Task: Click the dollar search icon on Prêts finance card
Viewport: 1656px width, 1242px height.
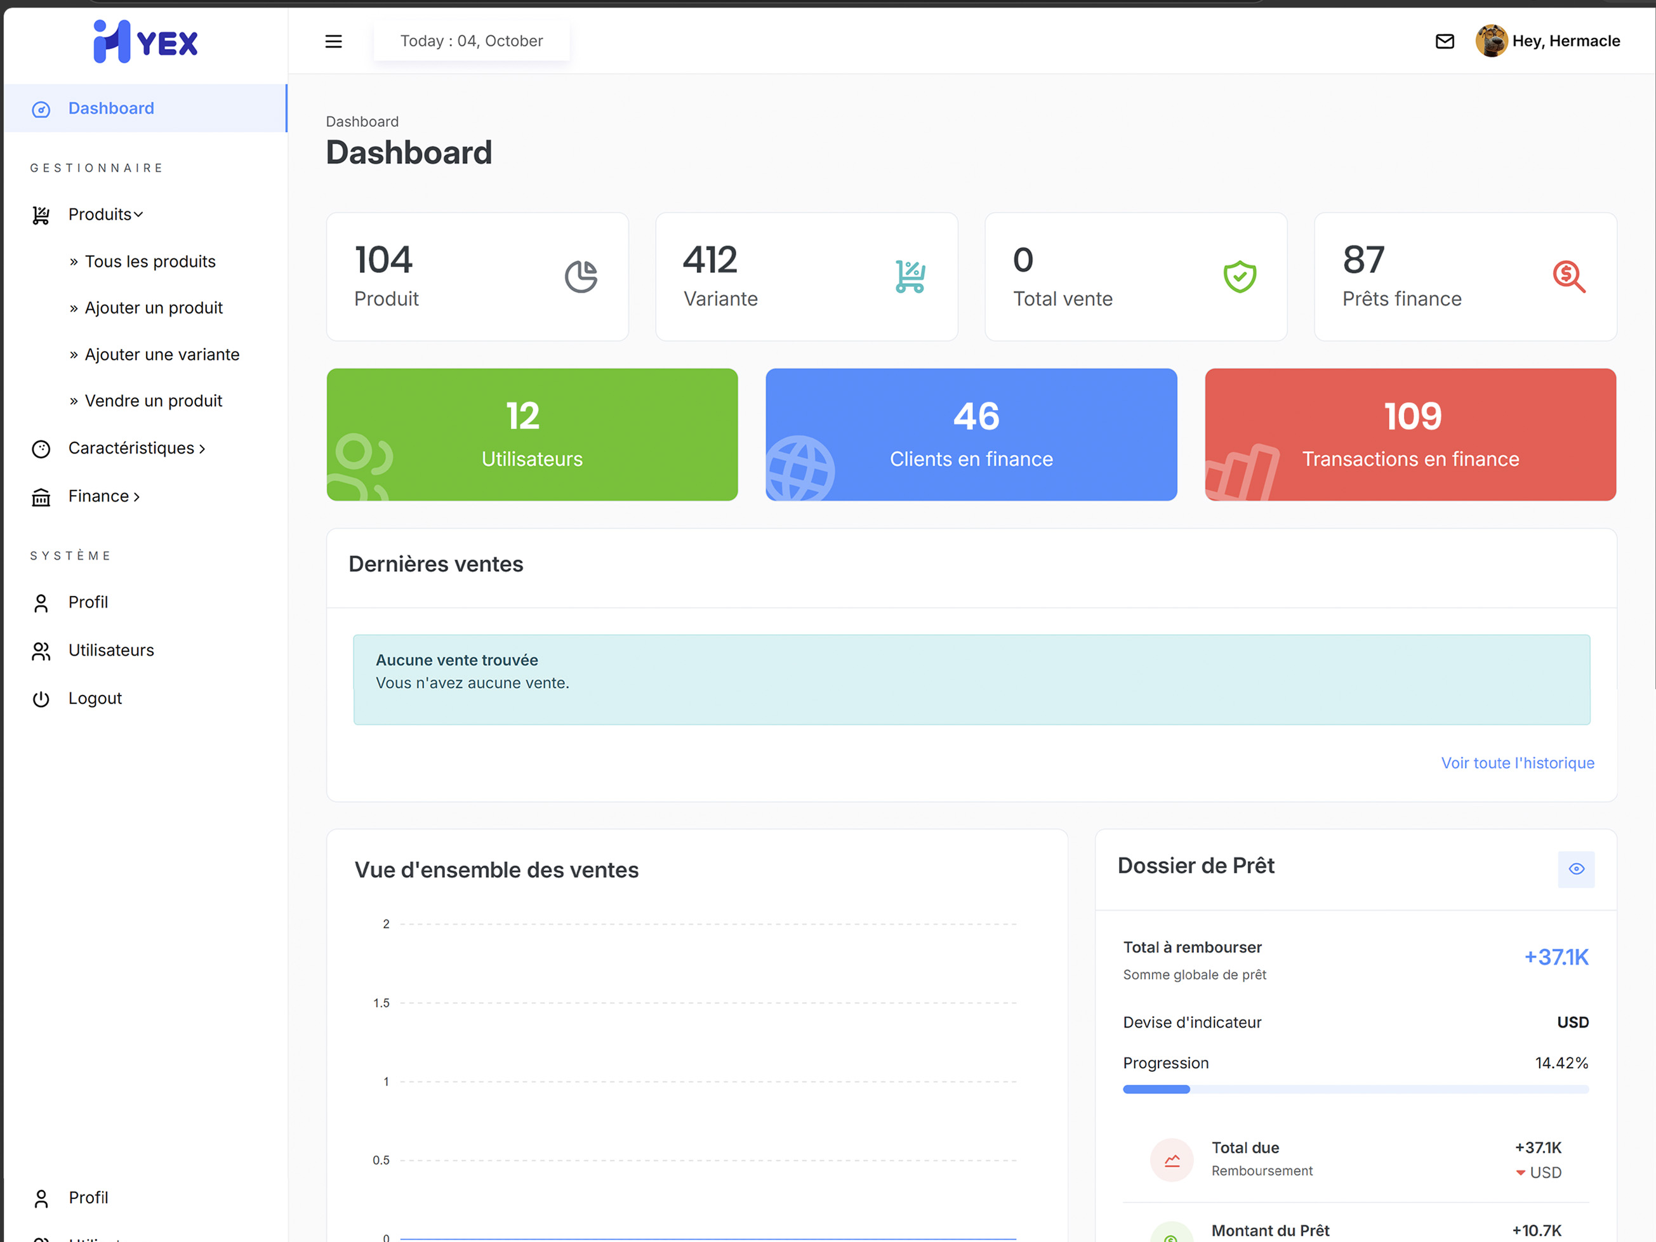Action: coord(1569,276)
